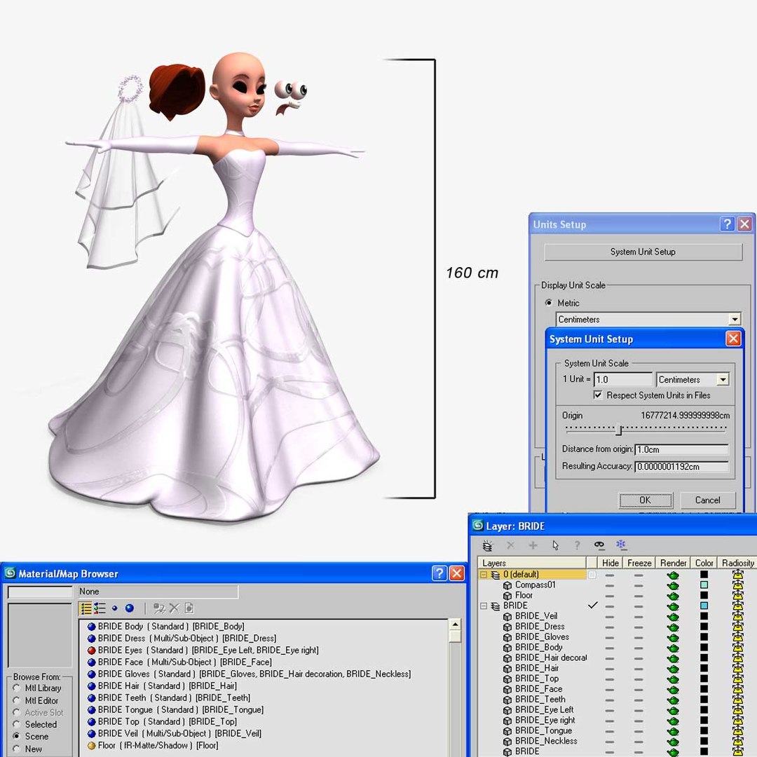Viewport: 757px width, 757px height.
Task: Select View Large Icons sphere button
Action: [130, 608]
